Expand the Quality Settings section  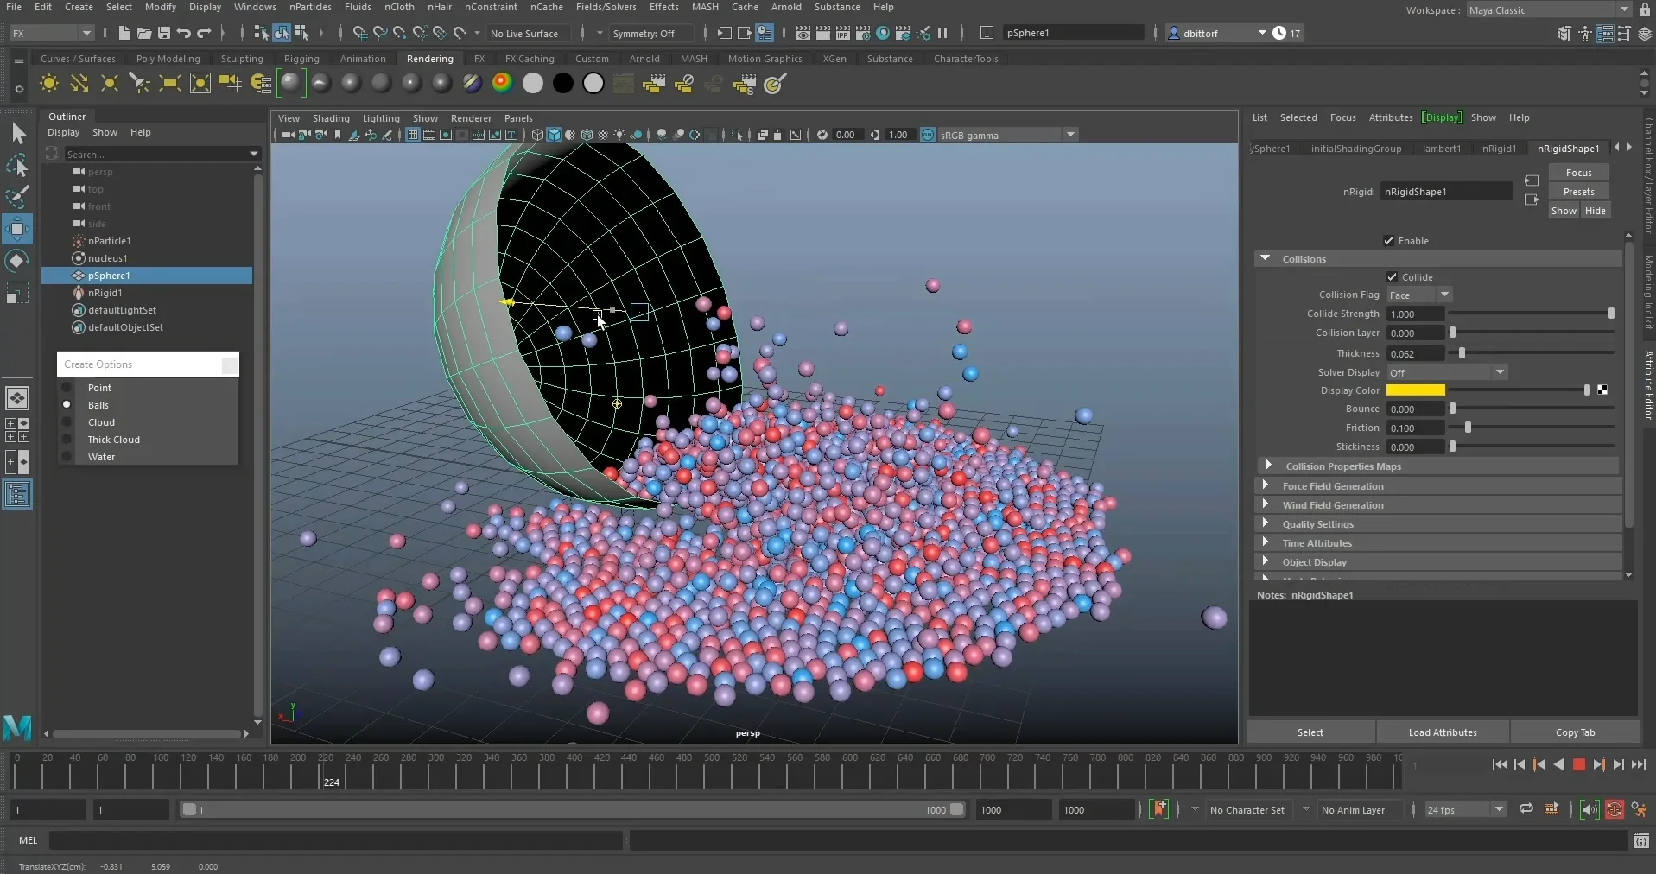[x=1317, y=524]
